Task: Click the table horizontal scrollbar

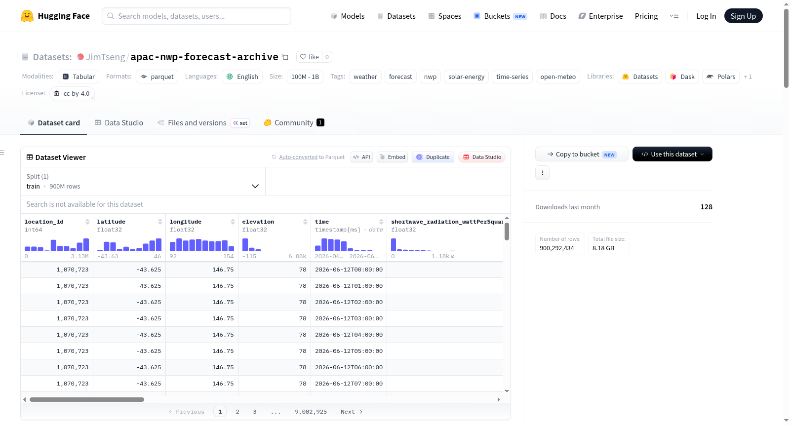Action: click(x=87, y=399)
